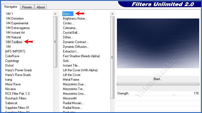Screen dimensions: 202x113
Task: Click the category list scrollbar
Action: (x=55, y=41)
